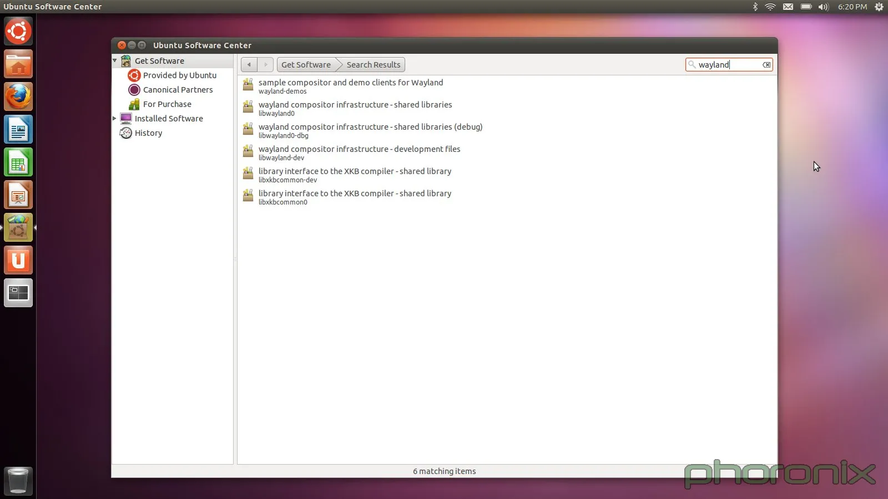Select the libwayland0 shared libraries result
This screenshot has width=888, height=499.
tap(507, 108)
